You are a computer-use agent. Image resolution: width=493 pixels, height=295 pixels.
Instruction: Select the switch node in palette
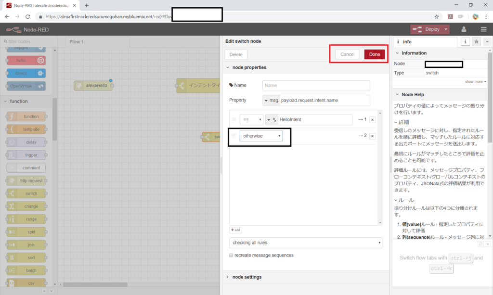26,193
